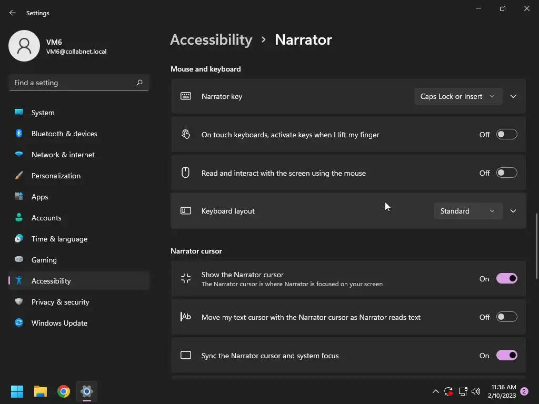Click the back arrow in Settings

[x=13, y=13]
